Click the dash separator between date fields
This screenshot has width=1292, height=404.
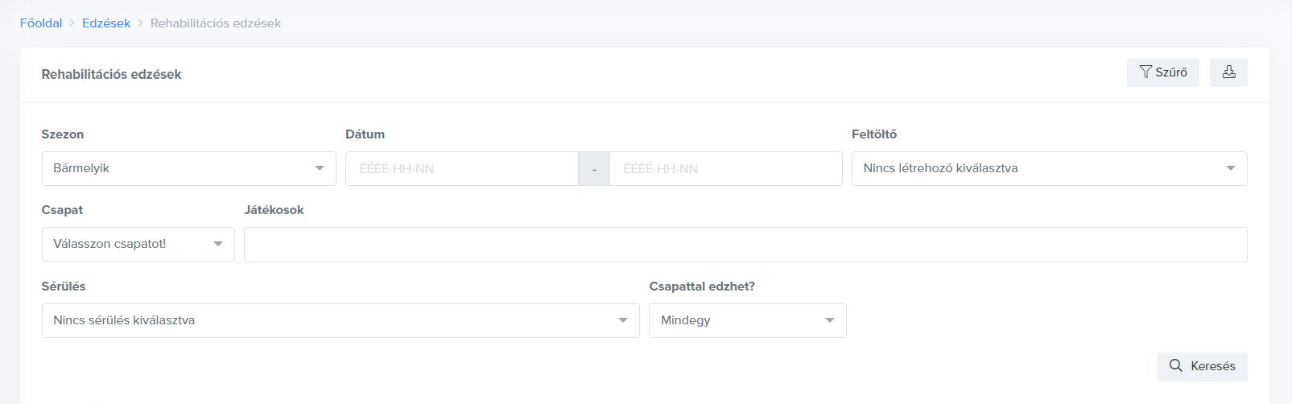[594, 169]
